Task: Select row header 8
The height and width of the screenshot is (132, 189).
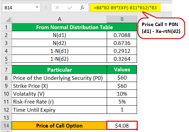Action: click(x=6, y=78)
